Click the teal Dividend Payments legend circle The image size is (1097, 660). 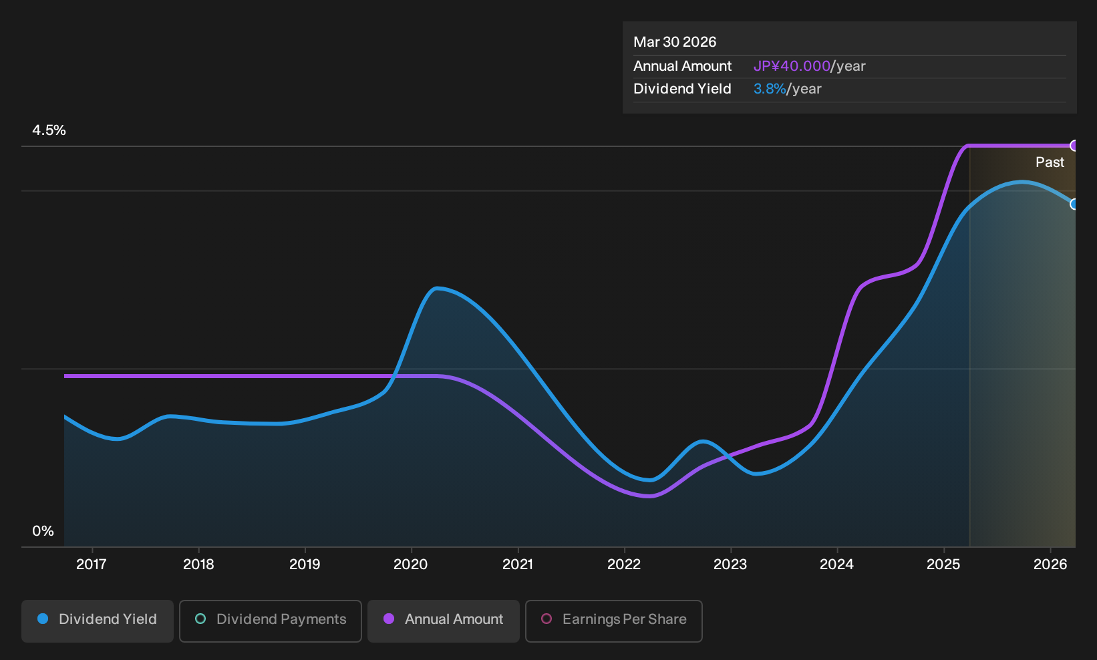(x=200, y=619)
